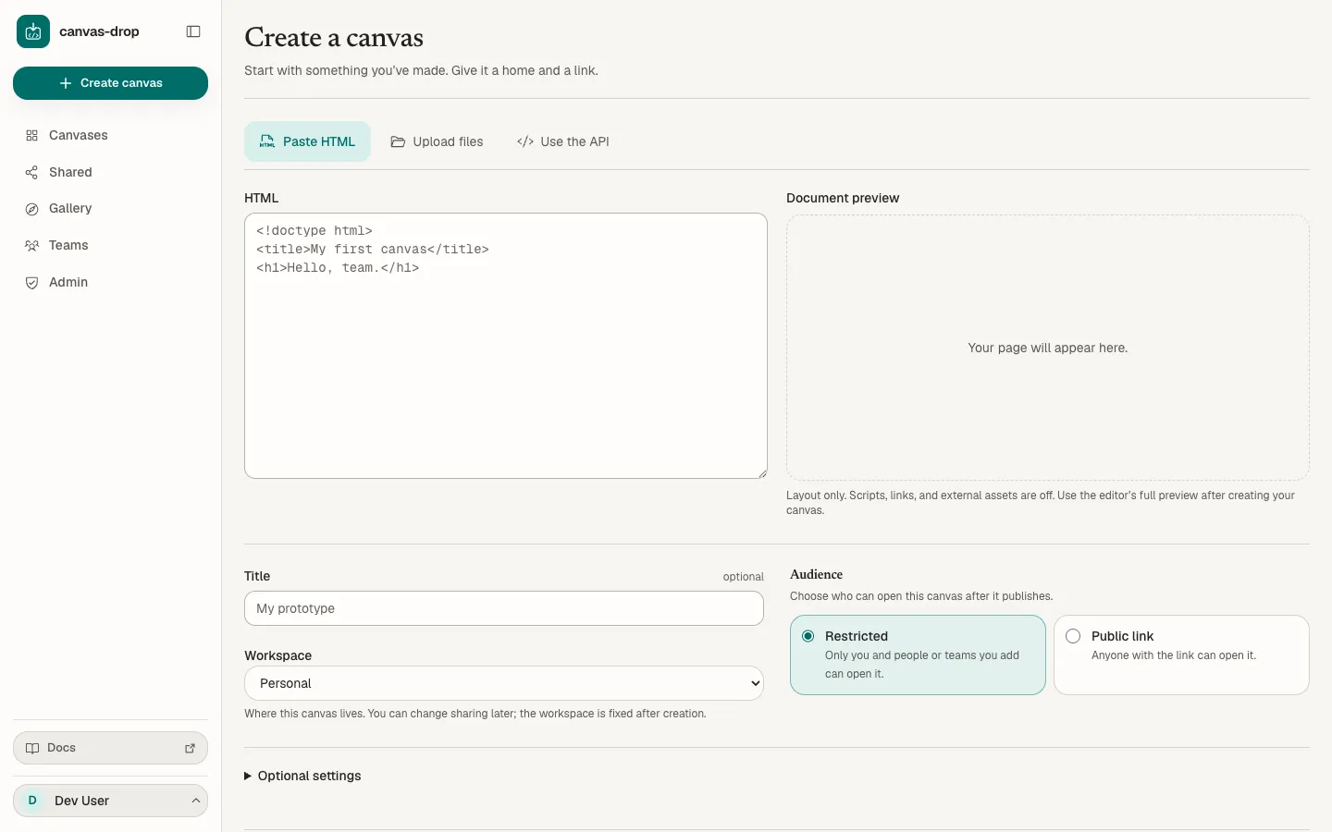Click the Create canvas button
1332x832 pixels.
click(110, 83)
